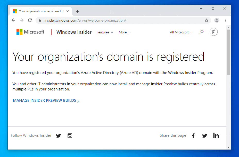The width and height of the screenshot is (239, 157).
Task: Click the address bar URL field
Action: click(x=123, y=20)
